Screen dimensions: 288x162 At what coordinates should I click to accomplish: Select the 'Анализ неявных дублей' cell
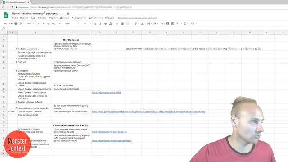point(35,102)
